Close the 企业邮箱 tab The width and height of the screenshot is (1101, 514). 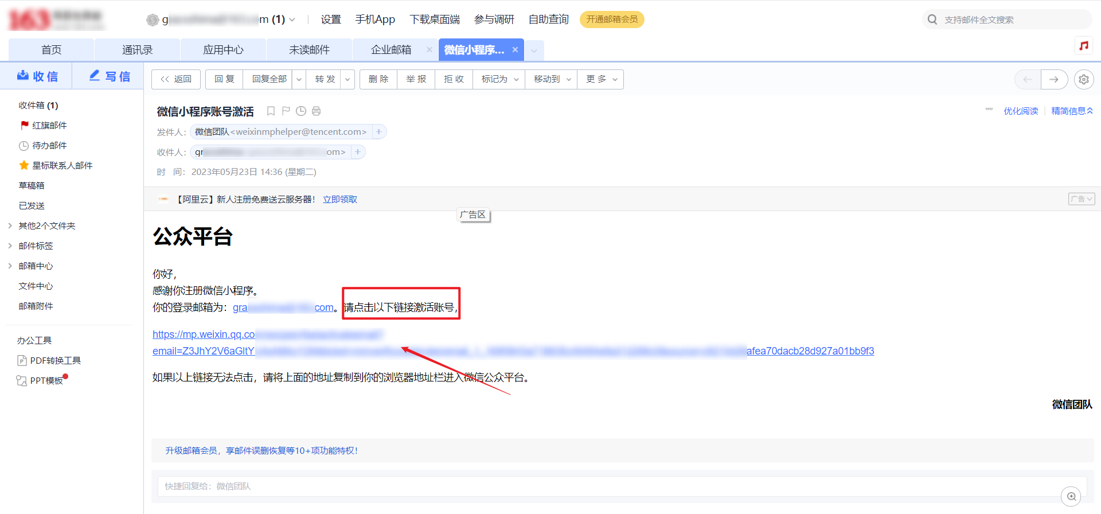point(429,50)
